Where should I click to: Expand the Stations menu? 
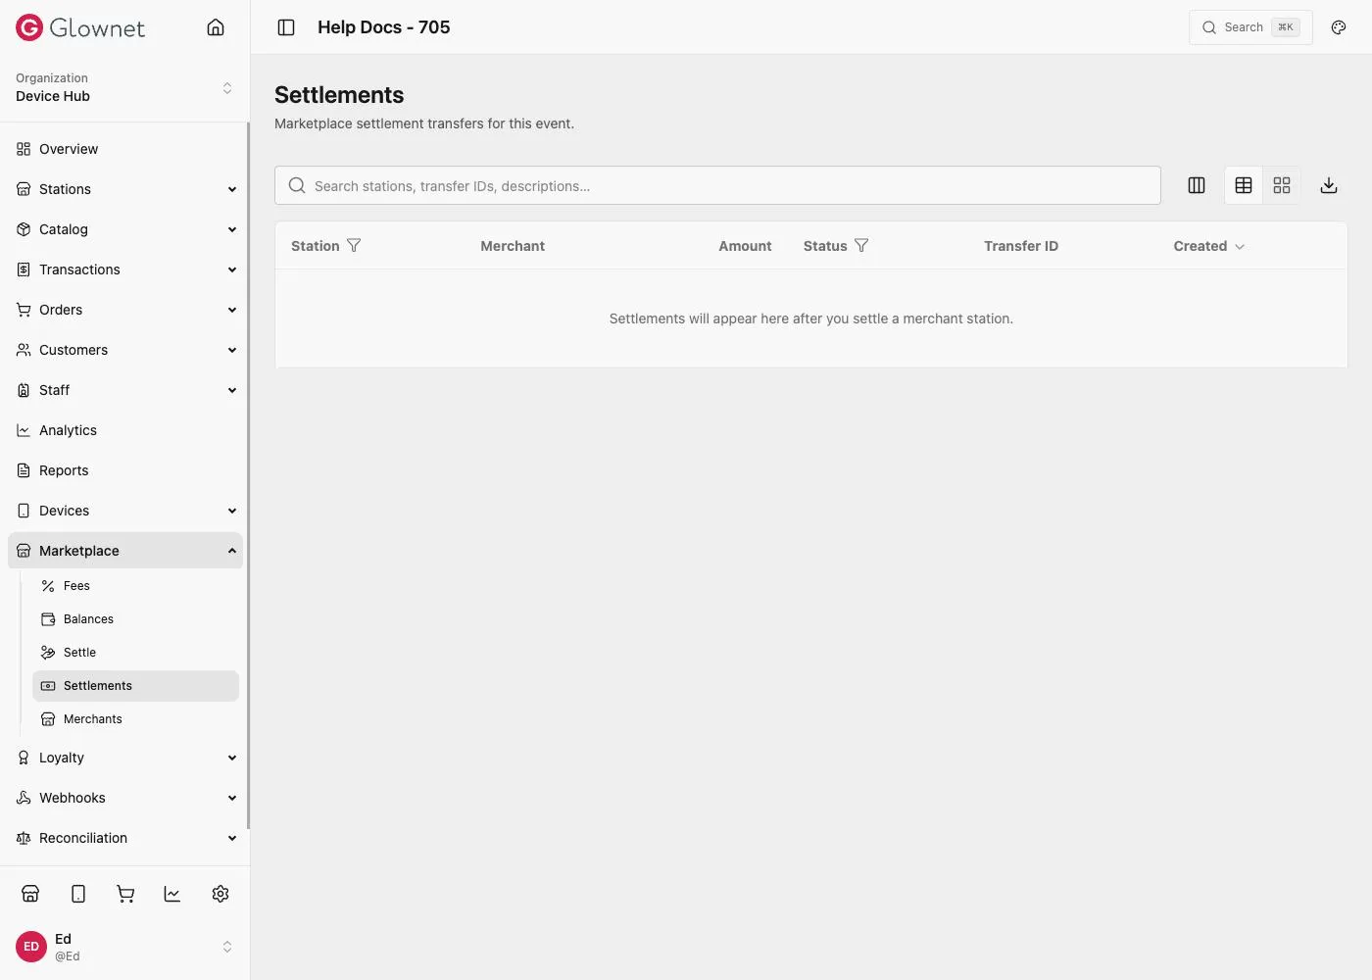coord(125,189)
